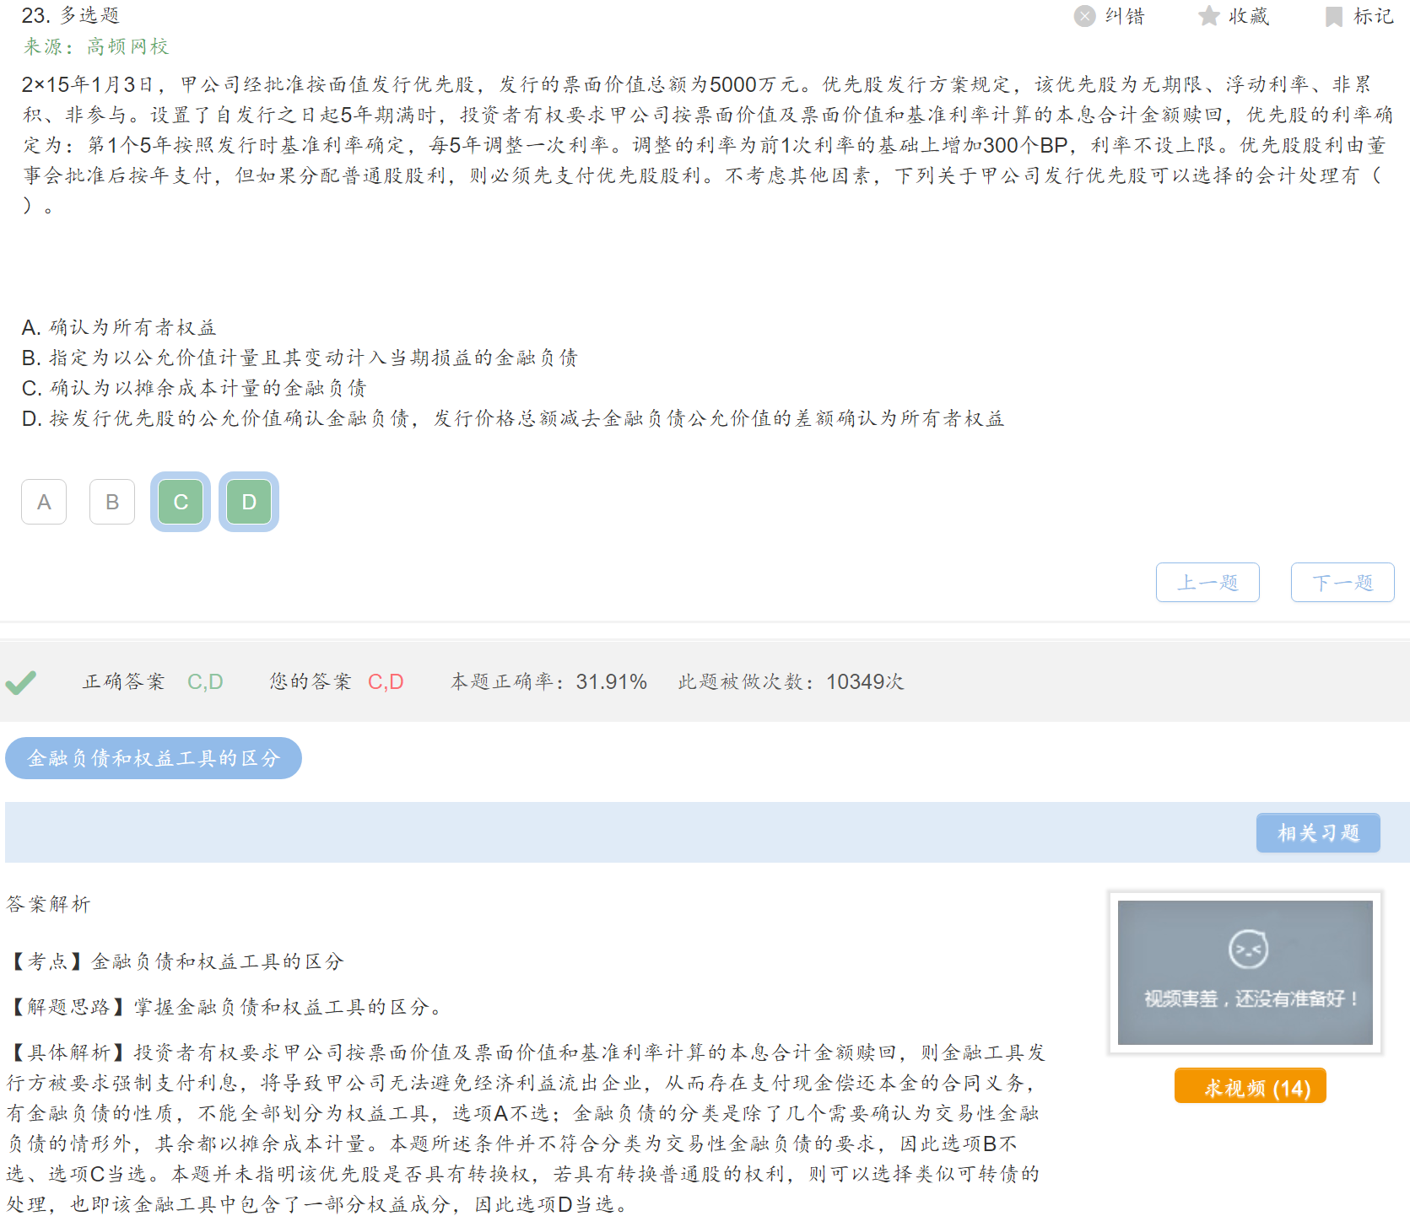Click option text C 确认为以摊余成本计量的金融负债
The height and width of the screenshot is (1227, 1410).
tap(194, 388)
